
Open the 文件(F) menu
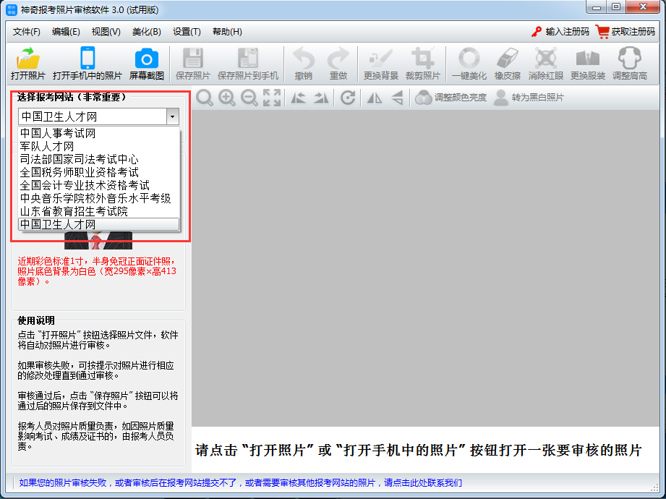click(x=26, y=32)
